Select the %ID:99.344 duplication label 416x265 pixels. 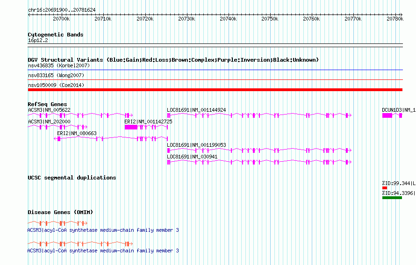coord(399,183)
